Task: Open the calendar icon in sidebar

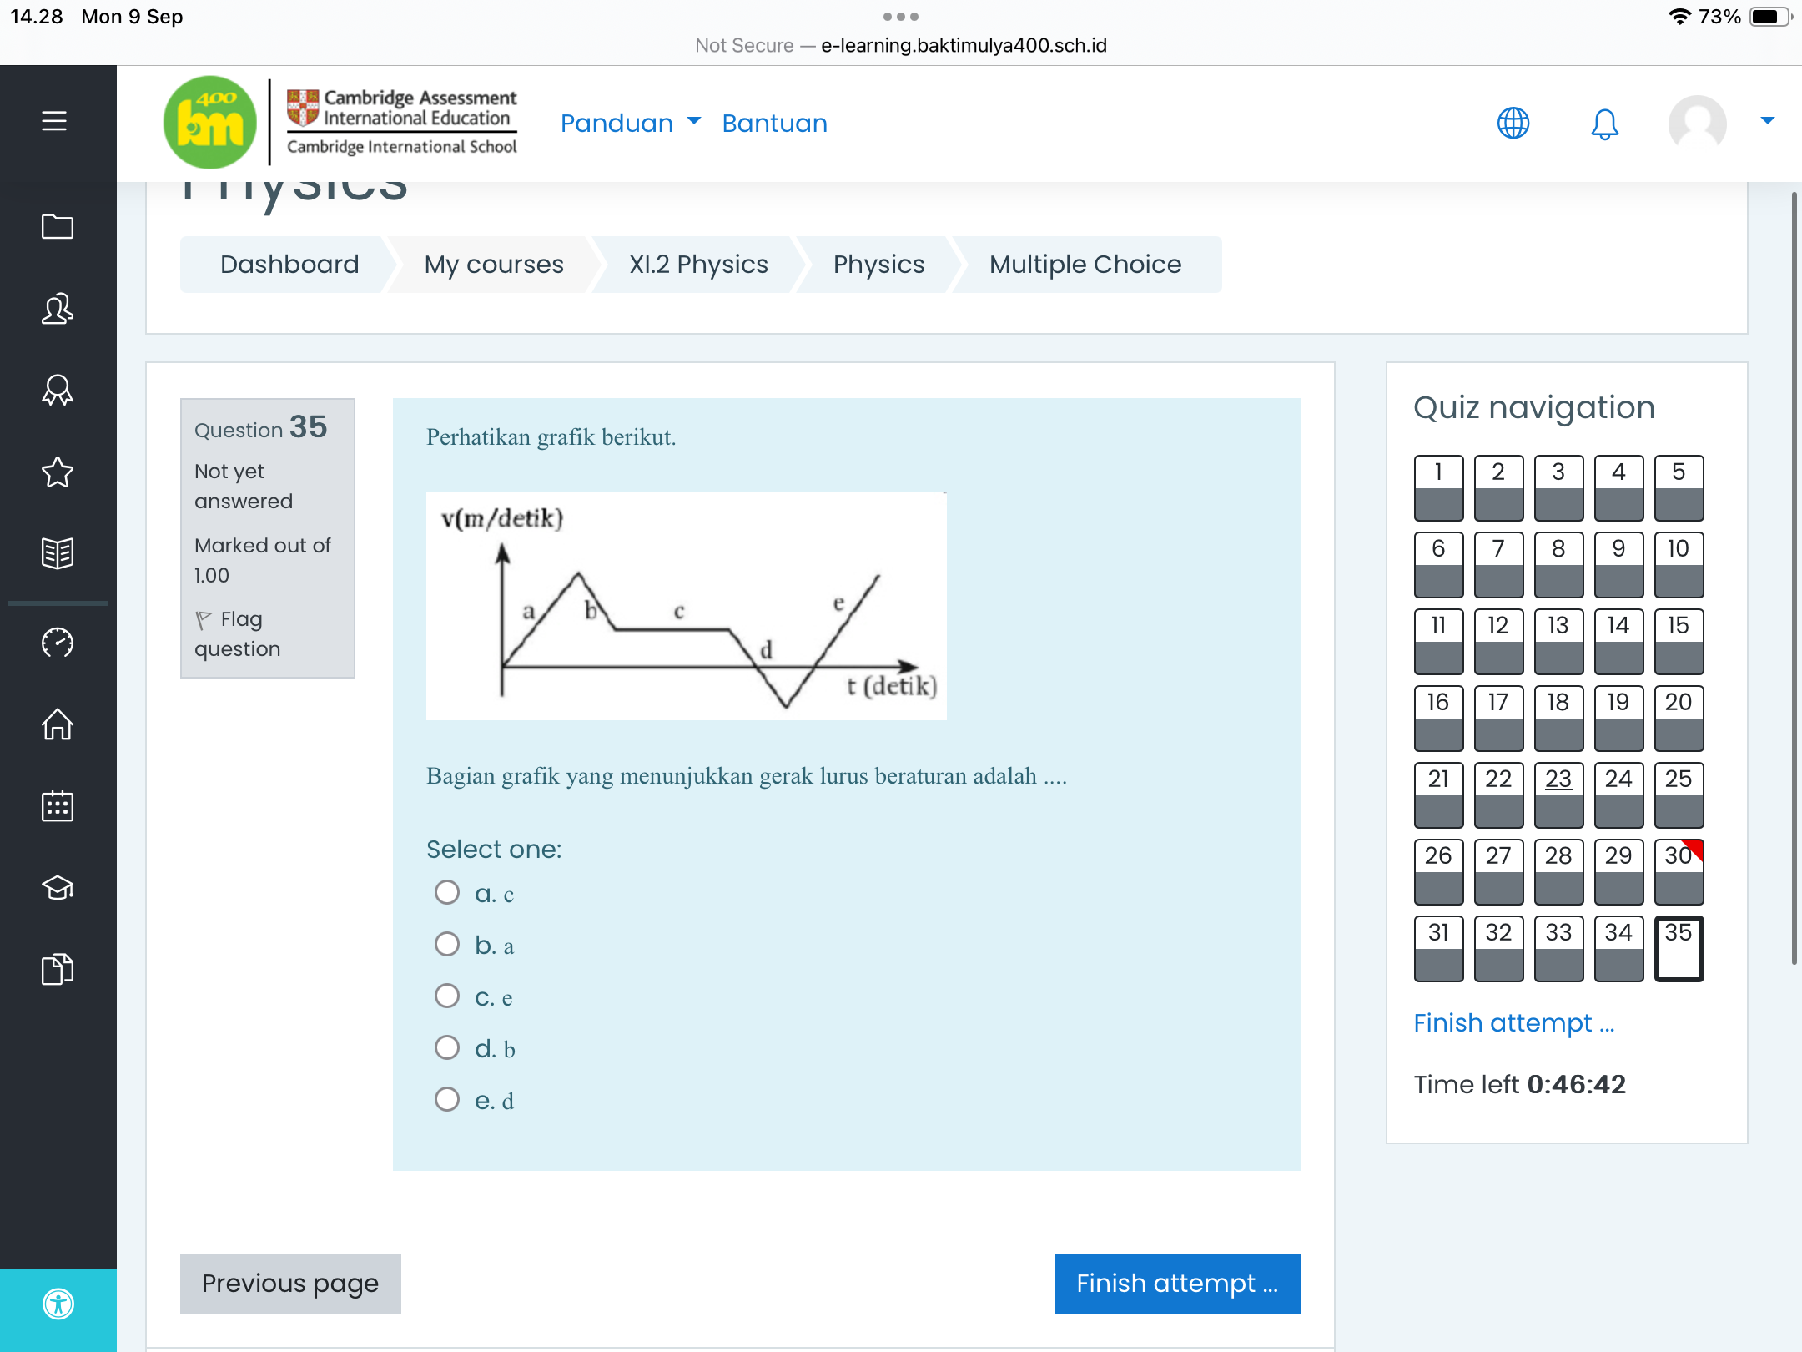Action: tap(58, 806)
